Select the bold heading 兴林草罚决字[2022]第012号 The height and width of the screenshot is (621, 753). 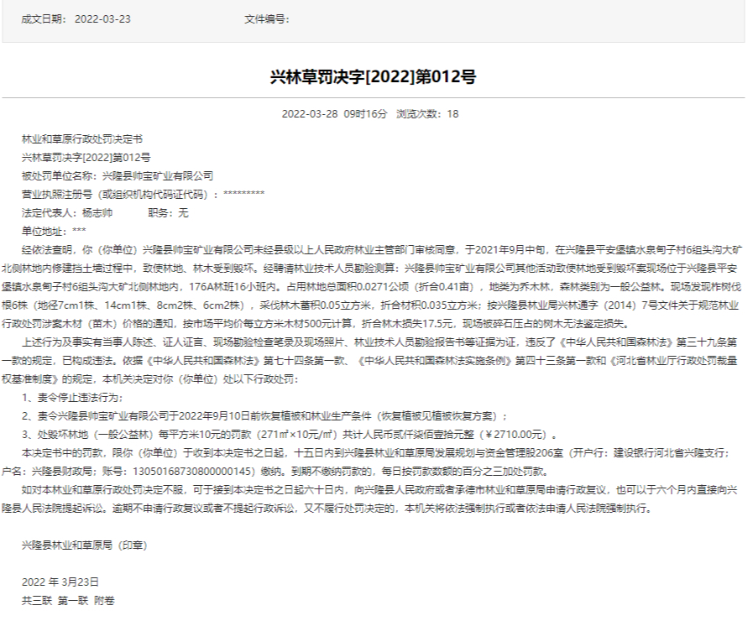pyautogui.click(x=373, y=76)
